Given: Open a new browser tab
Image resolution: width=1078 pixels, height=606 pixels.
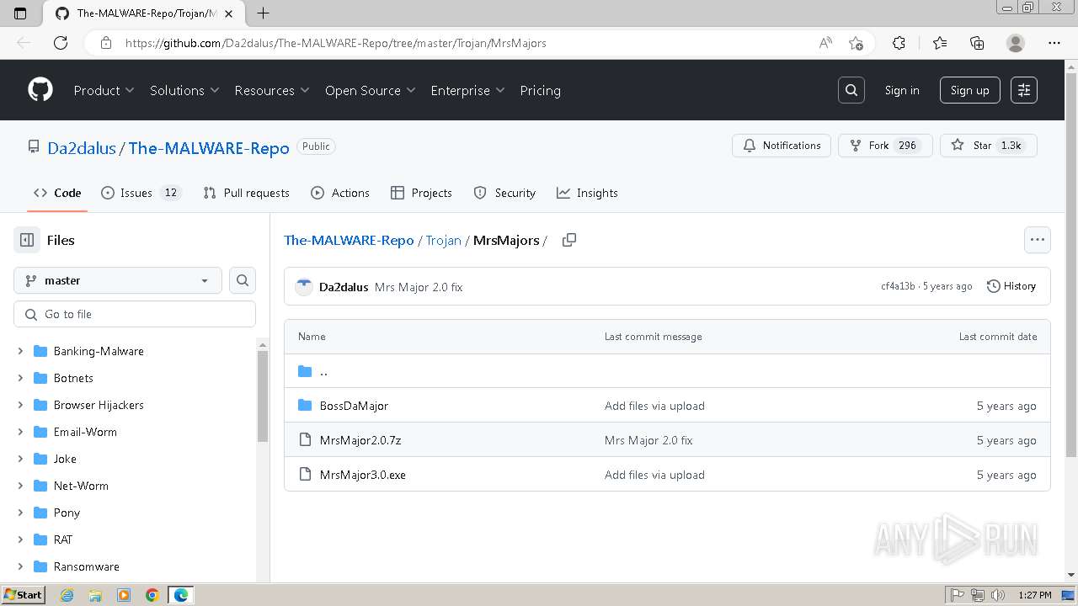Looking at the screenshot, I should pyautogui.click(x=263, y=13).
